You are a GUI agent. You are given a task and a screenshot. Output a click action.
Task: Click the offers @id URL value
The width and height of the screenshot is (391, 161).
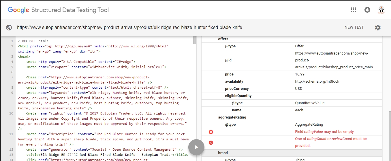click(334, 60)
